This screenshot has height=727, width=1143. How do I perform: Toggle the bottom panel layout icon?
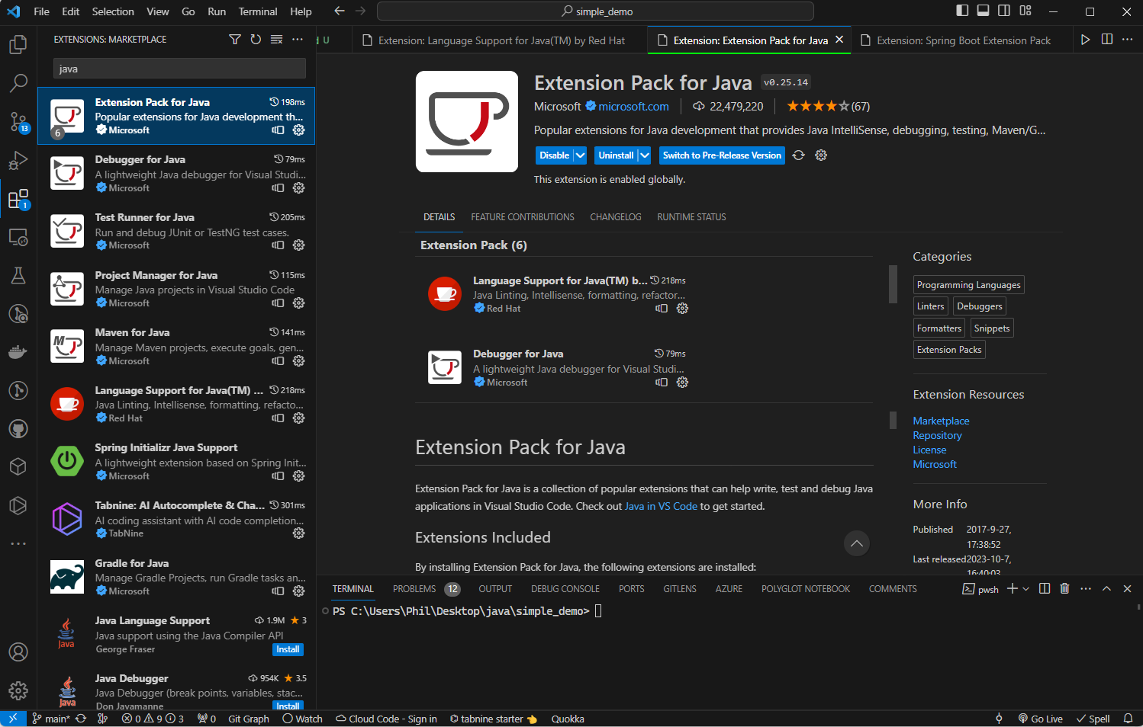pyautogui.click(x=983, y=11)
